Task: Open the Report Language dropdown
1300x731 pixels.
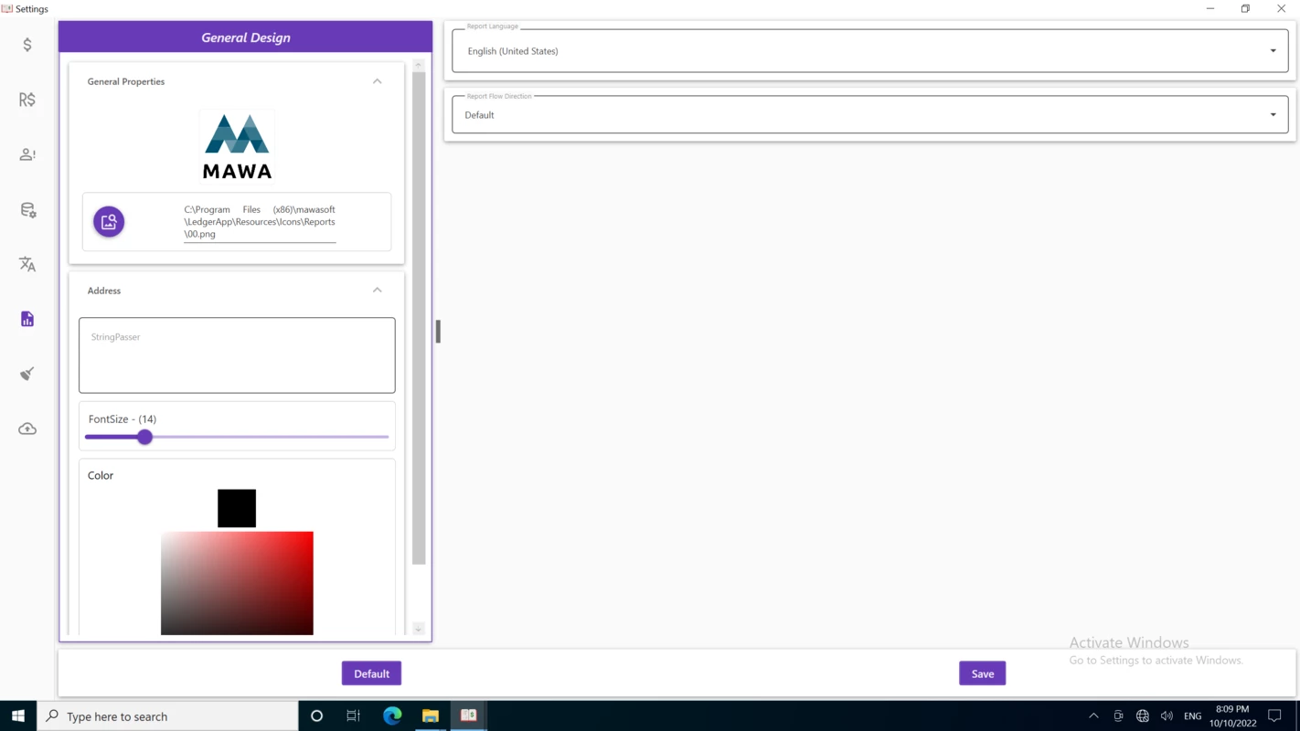Action: click(870, 51)
